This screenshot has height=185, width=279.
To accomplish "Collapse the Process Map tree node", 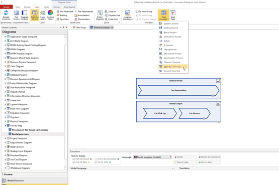I will pos(5,125).
